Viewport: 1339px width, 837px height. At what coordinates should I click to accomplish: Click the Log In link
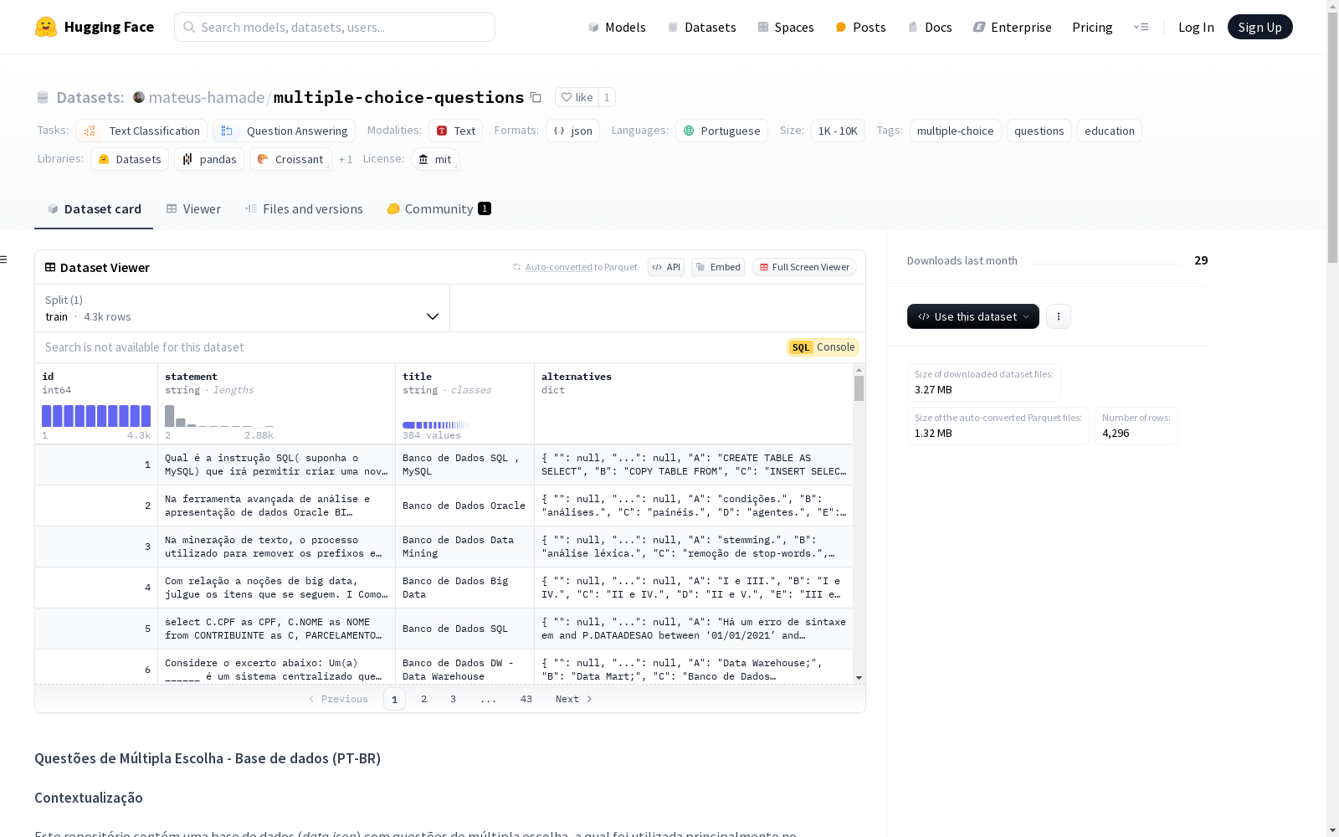point(1196,27)
